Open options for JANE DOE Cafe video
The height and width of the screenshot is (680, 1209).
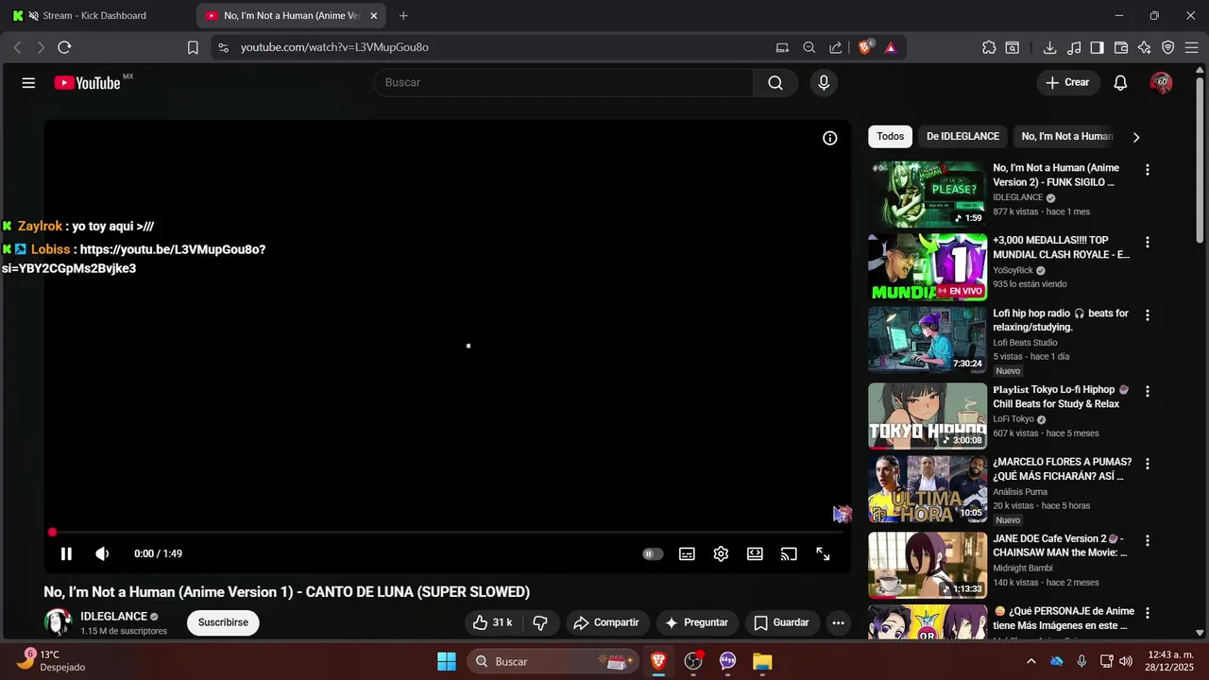click(x=1148, y=541)
